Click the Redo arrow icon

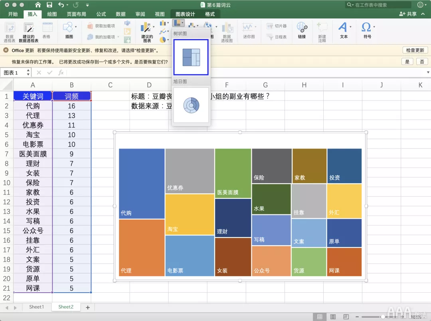click(75, 5)
